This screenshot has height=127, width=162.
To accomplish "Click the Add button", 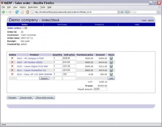I will (x=111, y=78).
